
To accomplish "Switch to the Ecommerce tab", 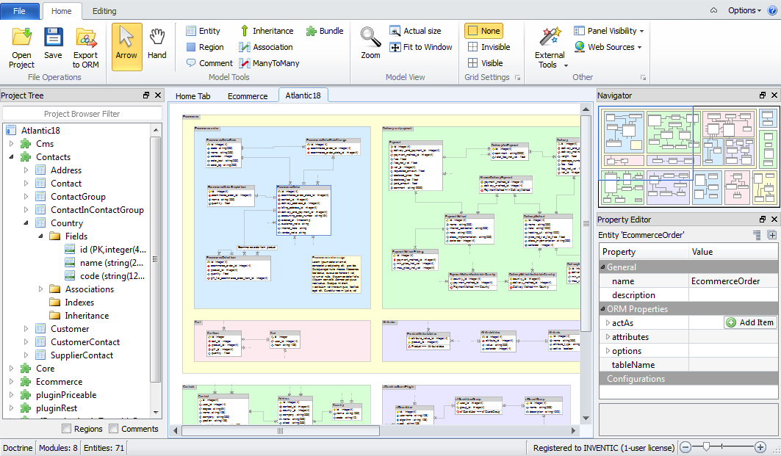I will [x=248, y=96].
